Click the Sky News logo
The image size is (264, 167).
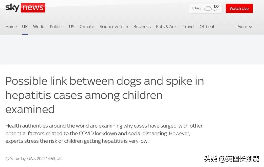point(25,8)
